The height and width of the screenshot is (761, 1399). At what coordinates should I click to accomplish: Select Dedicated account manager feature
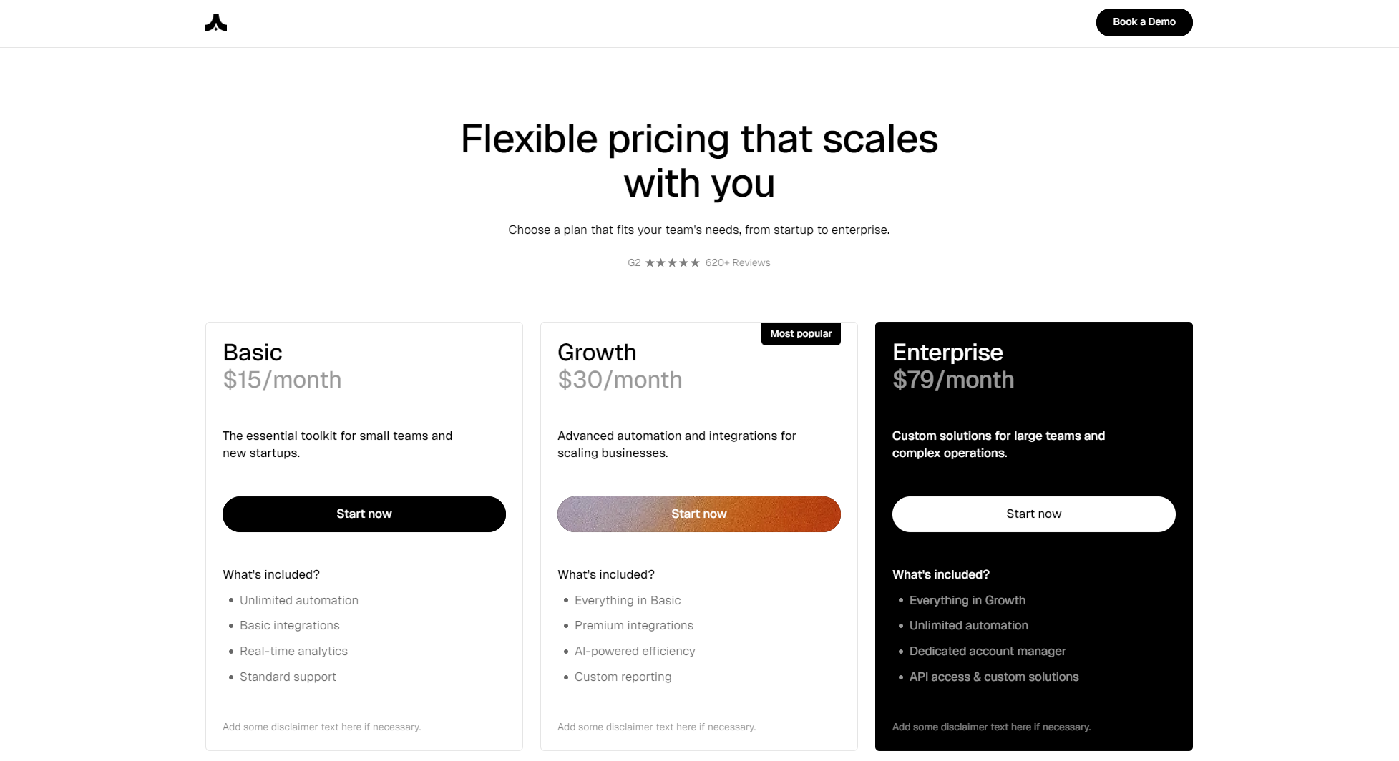pos(988,652)
